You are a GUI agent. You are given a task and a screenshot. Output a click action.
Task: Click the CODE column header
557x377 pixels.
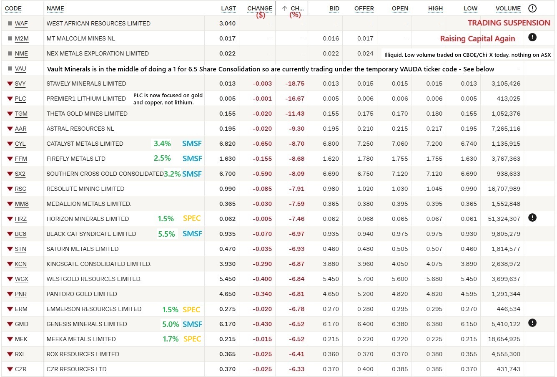(13, 8)
